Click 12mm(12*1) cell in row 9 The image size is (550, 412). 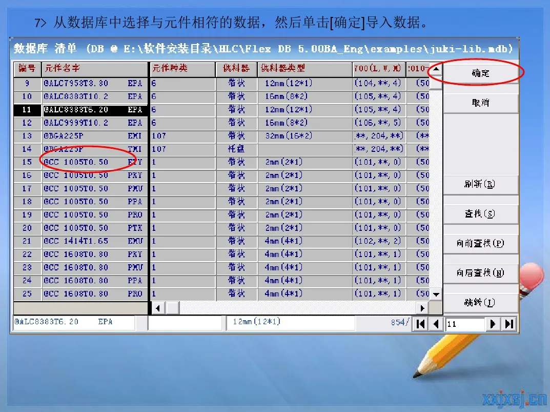[305, 83]
